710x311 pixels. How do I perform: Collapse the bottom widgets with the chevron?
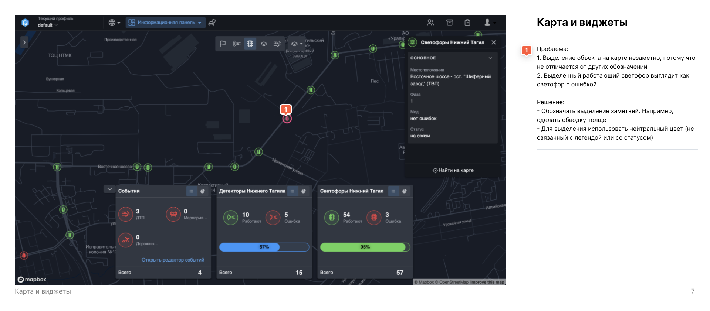click(109, 189)
